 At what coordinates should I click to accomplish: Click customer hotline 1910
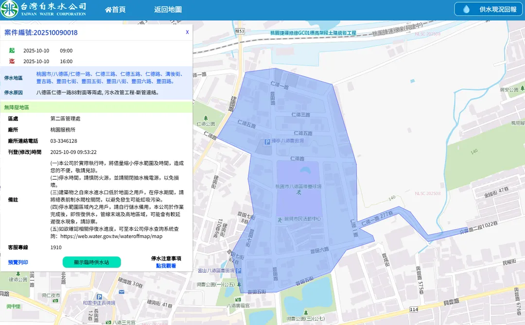[x=56, y=248]
